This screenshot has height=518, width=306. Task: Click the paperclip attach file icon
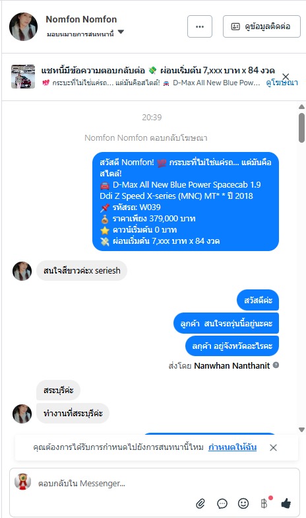pos(200,503)
